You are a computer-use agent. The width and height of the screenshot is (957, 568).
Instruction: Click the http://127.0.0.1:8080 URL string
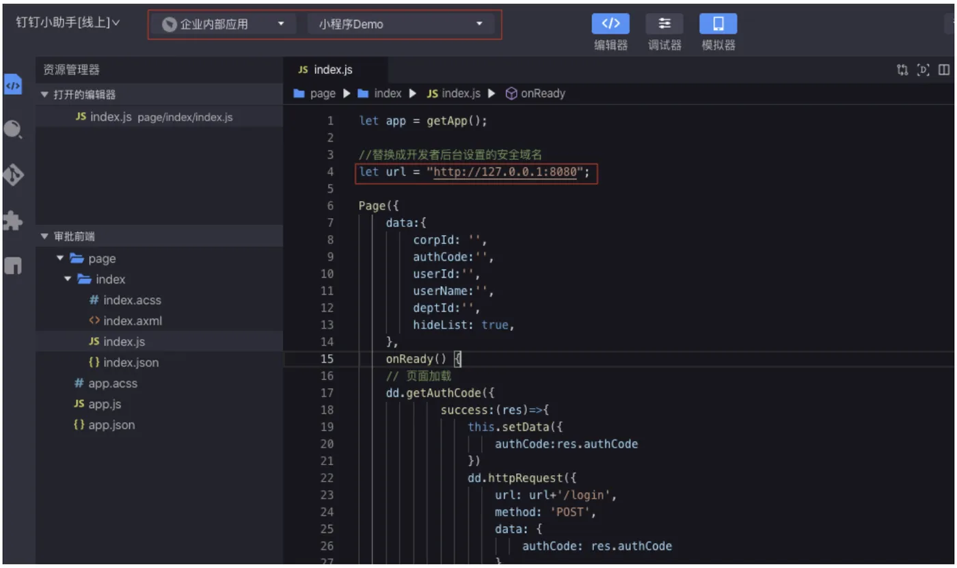[504, 172]
